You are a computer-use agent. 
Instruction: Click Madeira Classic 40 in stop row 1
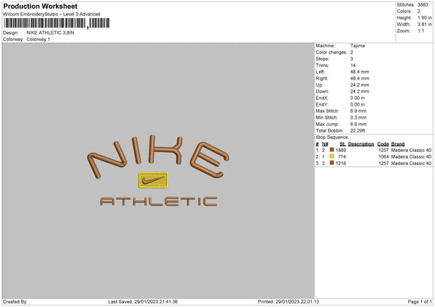click(x=411, y=150)
